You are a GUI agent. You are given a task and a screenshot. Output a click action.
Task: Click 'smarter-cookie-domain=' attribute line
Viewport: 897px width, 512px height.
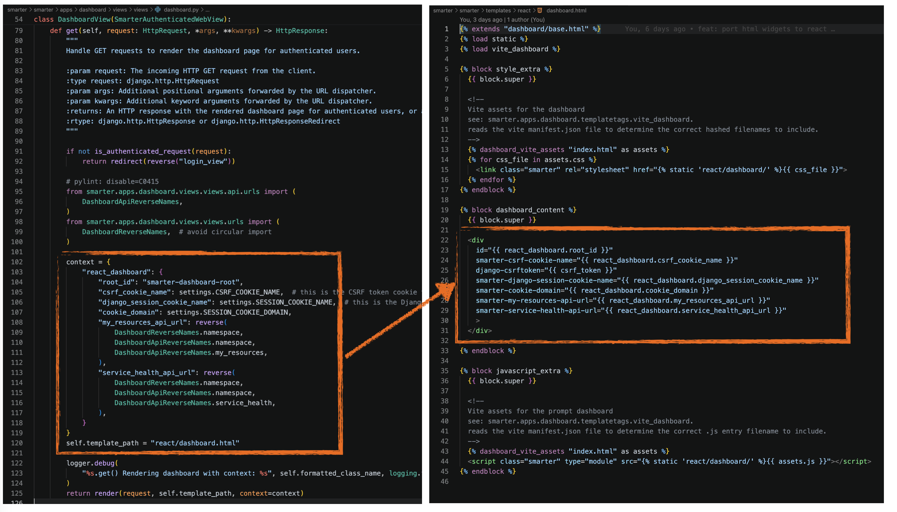[x=595, y=291]
